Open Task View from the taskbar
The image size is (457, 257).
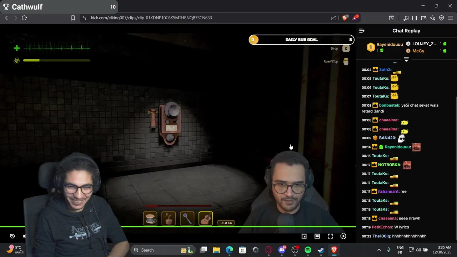(203, 250)
